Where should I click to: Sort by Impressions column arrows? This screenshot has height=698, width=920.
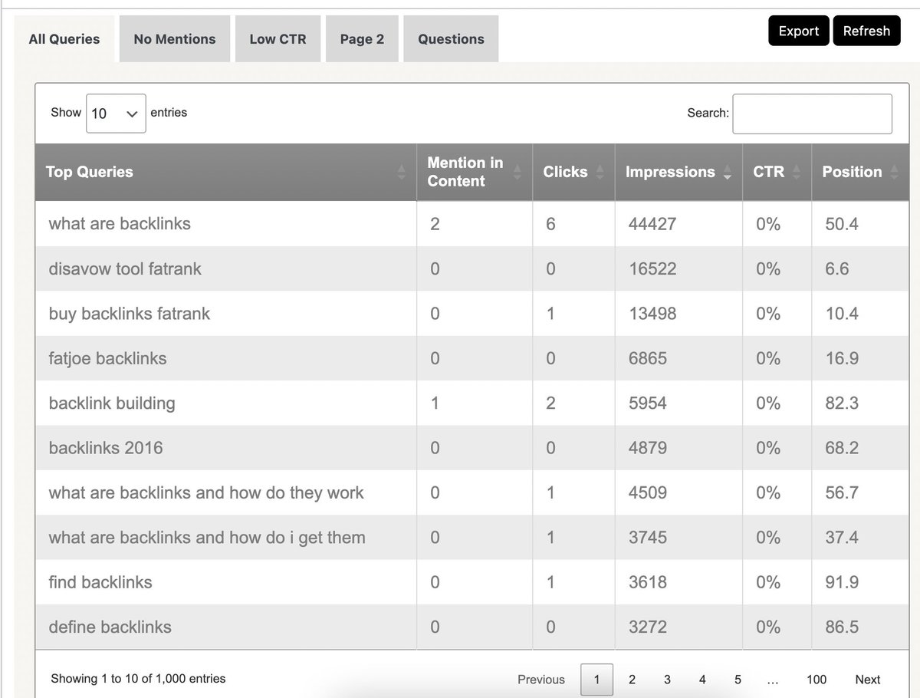pos(728,173)
